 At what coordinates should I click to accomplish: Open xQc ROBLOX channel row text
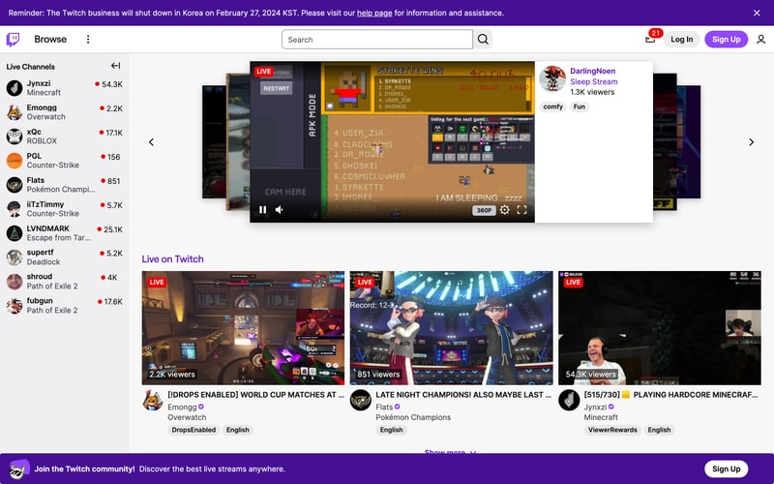click(x=64, y=136)
